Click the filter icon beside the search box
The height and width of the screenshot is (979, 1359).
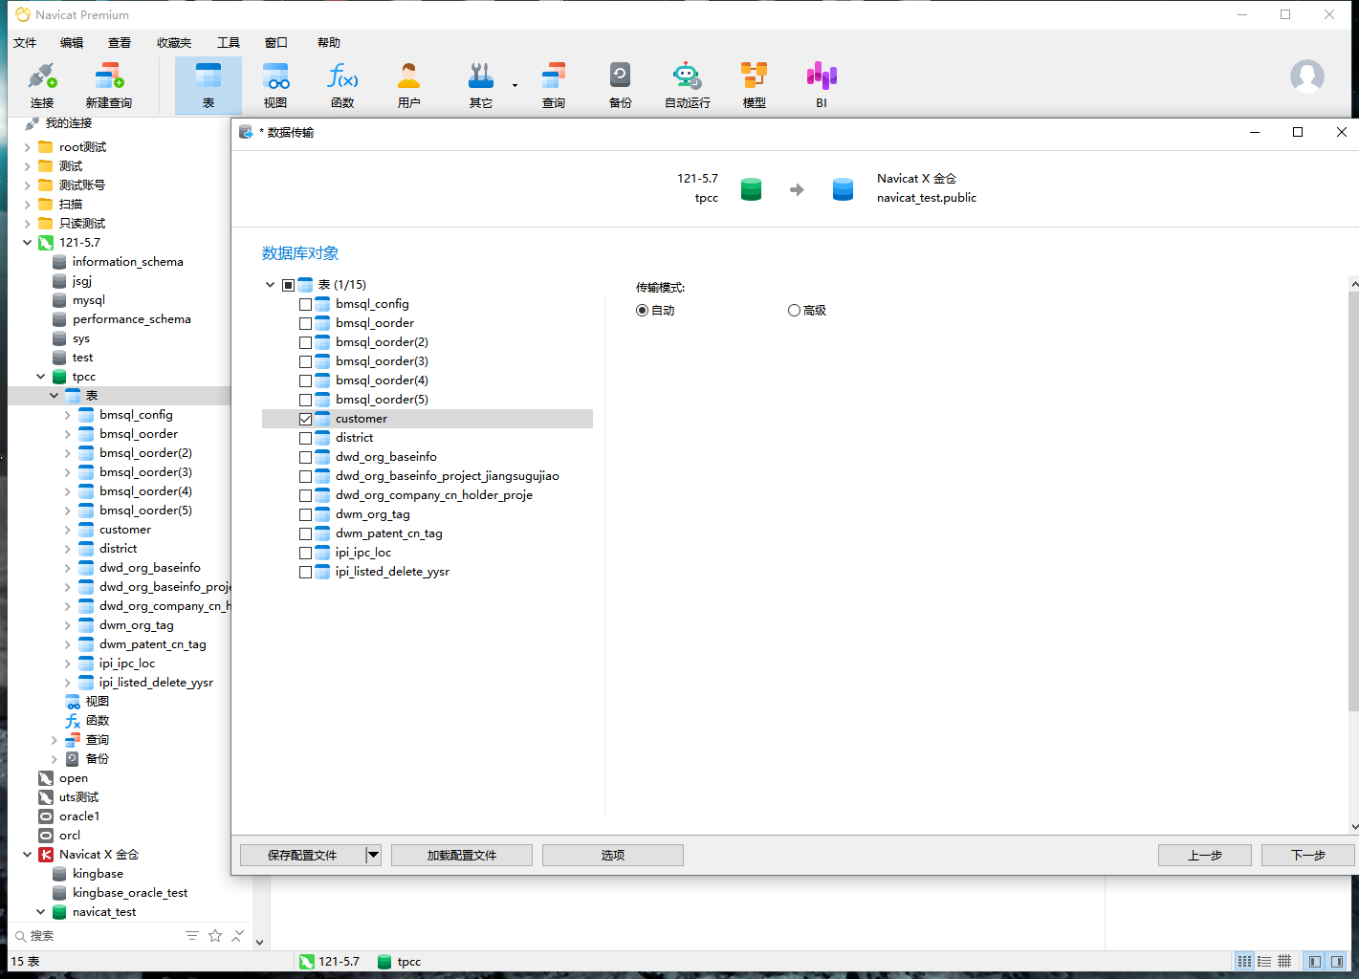pyautogui.click(x=192, y=936)
